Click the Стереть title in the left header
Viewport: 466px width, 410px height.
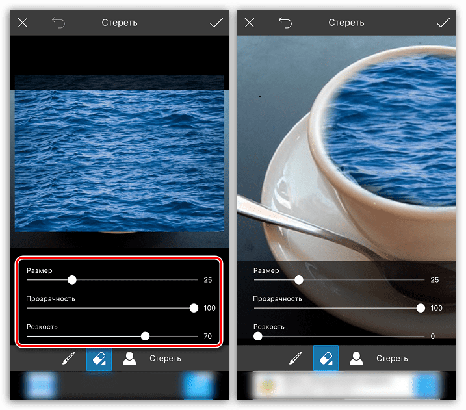120,23
